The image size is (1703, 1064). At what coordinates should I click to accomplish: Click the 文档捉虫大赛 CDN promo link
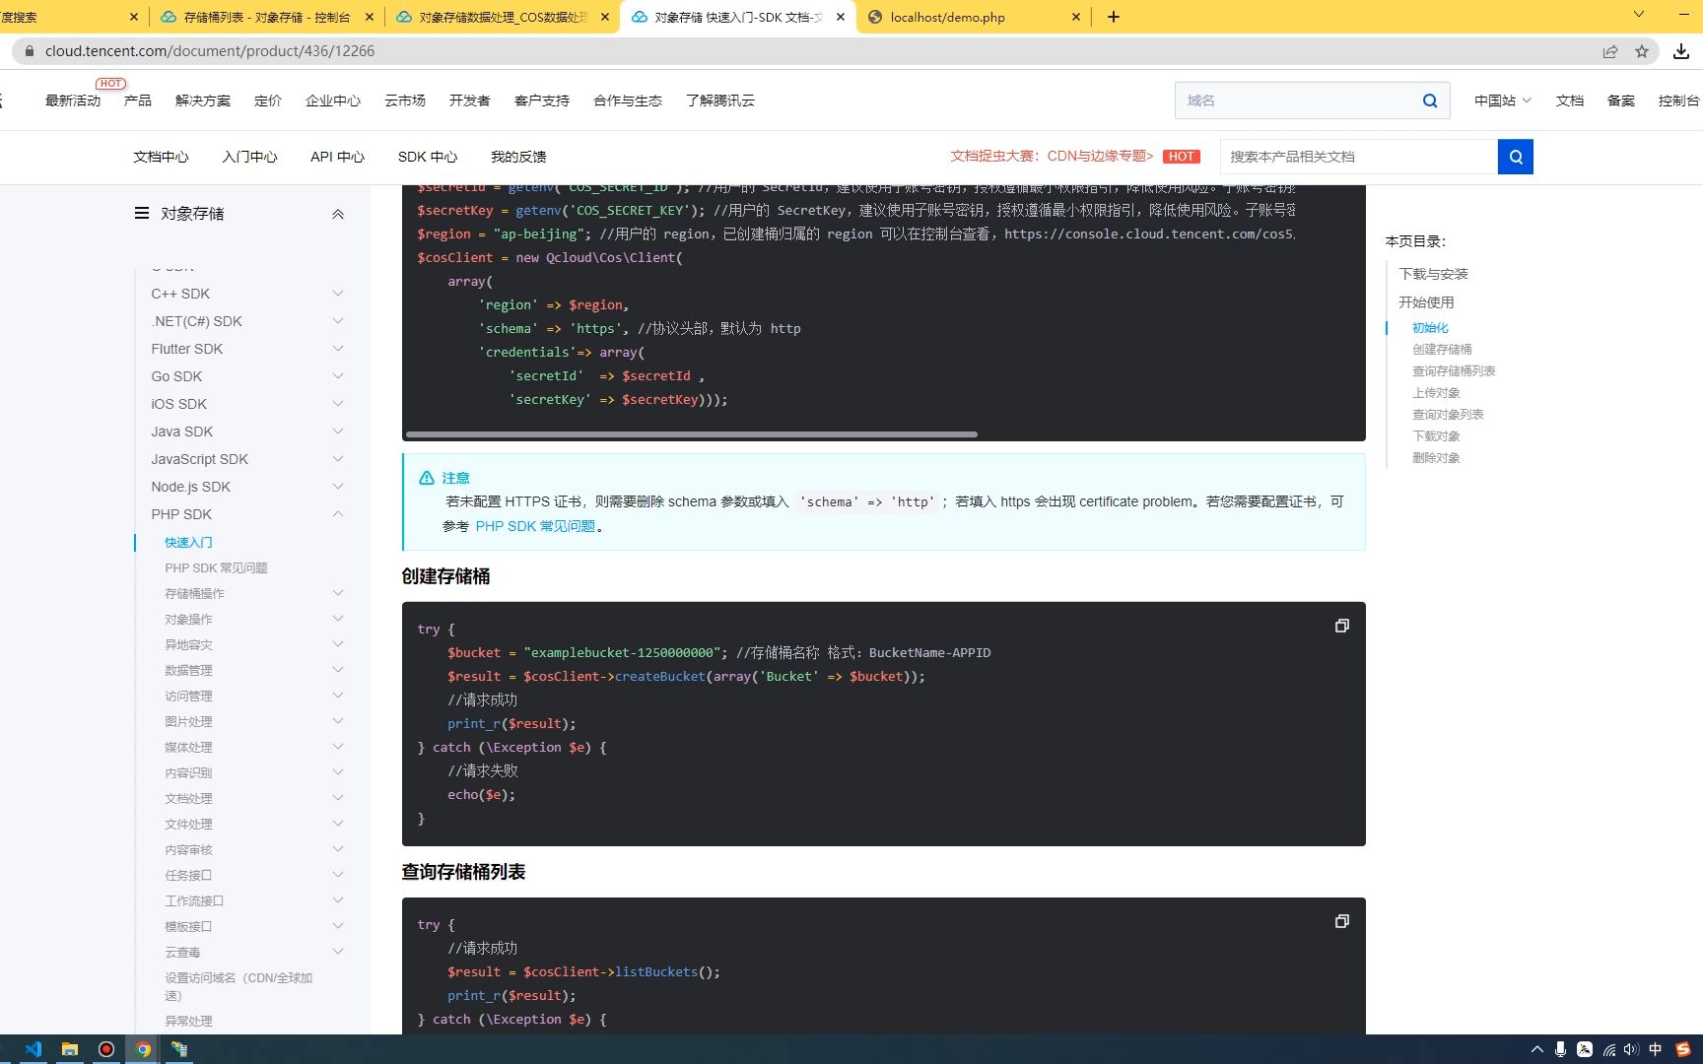point(1052,156)
